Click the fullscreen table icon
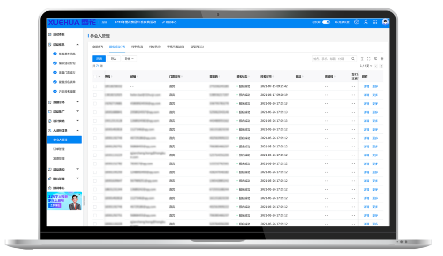Screen dimensions: 443x256 point(369,59)
